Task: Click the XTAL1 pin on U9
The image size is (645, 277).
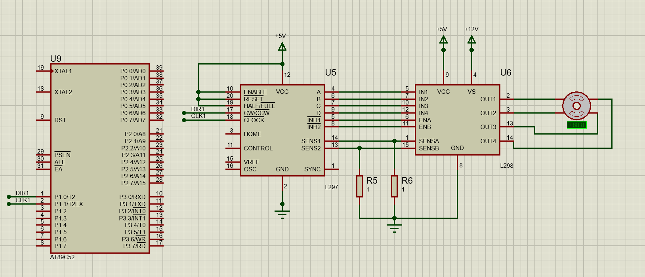Action: click(x=44, y=71)
